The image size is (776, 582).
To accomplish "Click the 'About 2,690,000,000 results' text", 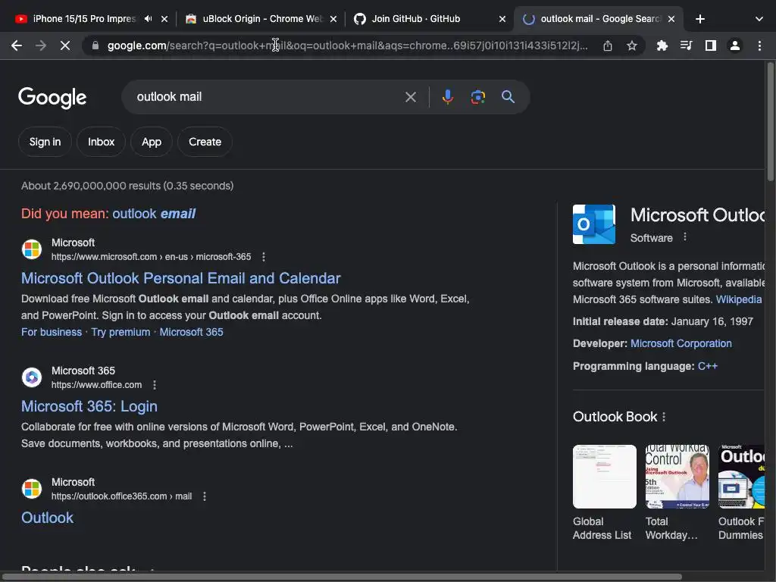I will point(127,186).
